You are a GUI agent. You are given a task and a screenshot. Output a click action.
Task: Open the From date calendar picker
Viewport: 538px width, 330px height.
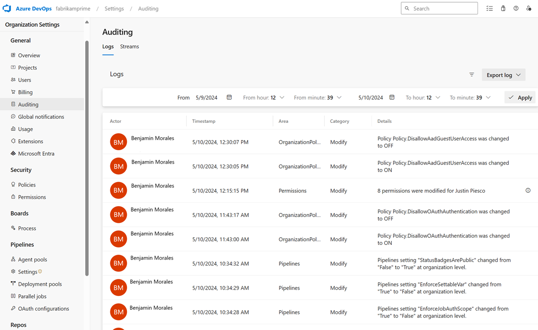coord(229,97)
